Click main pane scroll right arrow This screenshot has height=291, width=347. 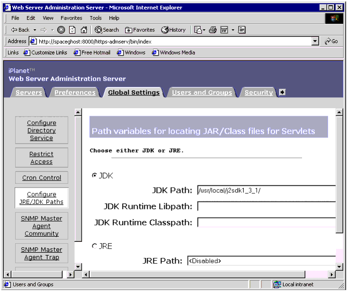point(332,274)
